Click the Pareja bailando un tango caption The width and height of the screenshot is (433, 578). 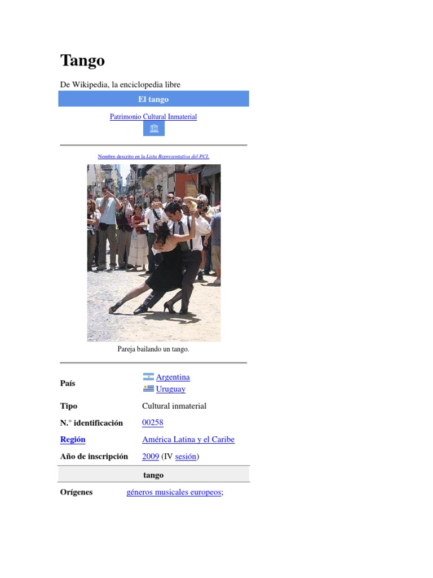point(153,349)
